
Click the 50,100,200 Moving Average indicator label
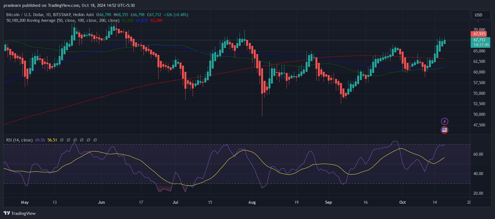click(x=63, y=20)
